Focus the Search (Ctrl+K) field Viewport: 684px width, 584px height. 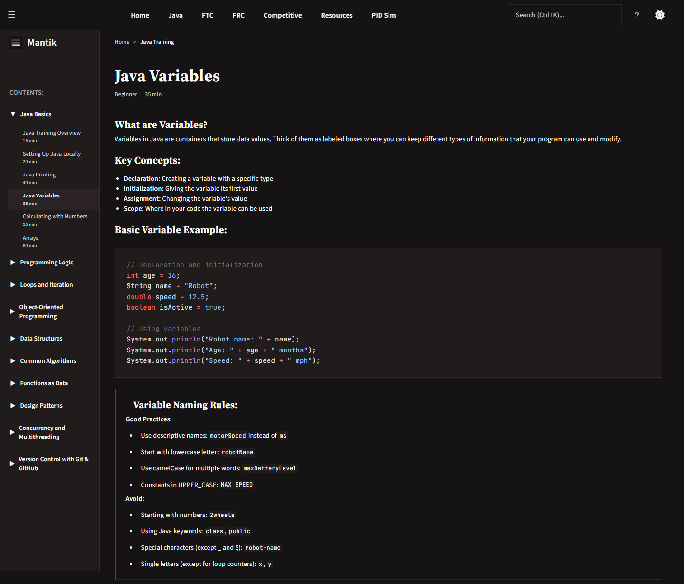565,15
